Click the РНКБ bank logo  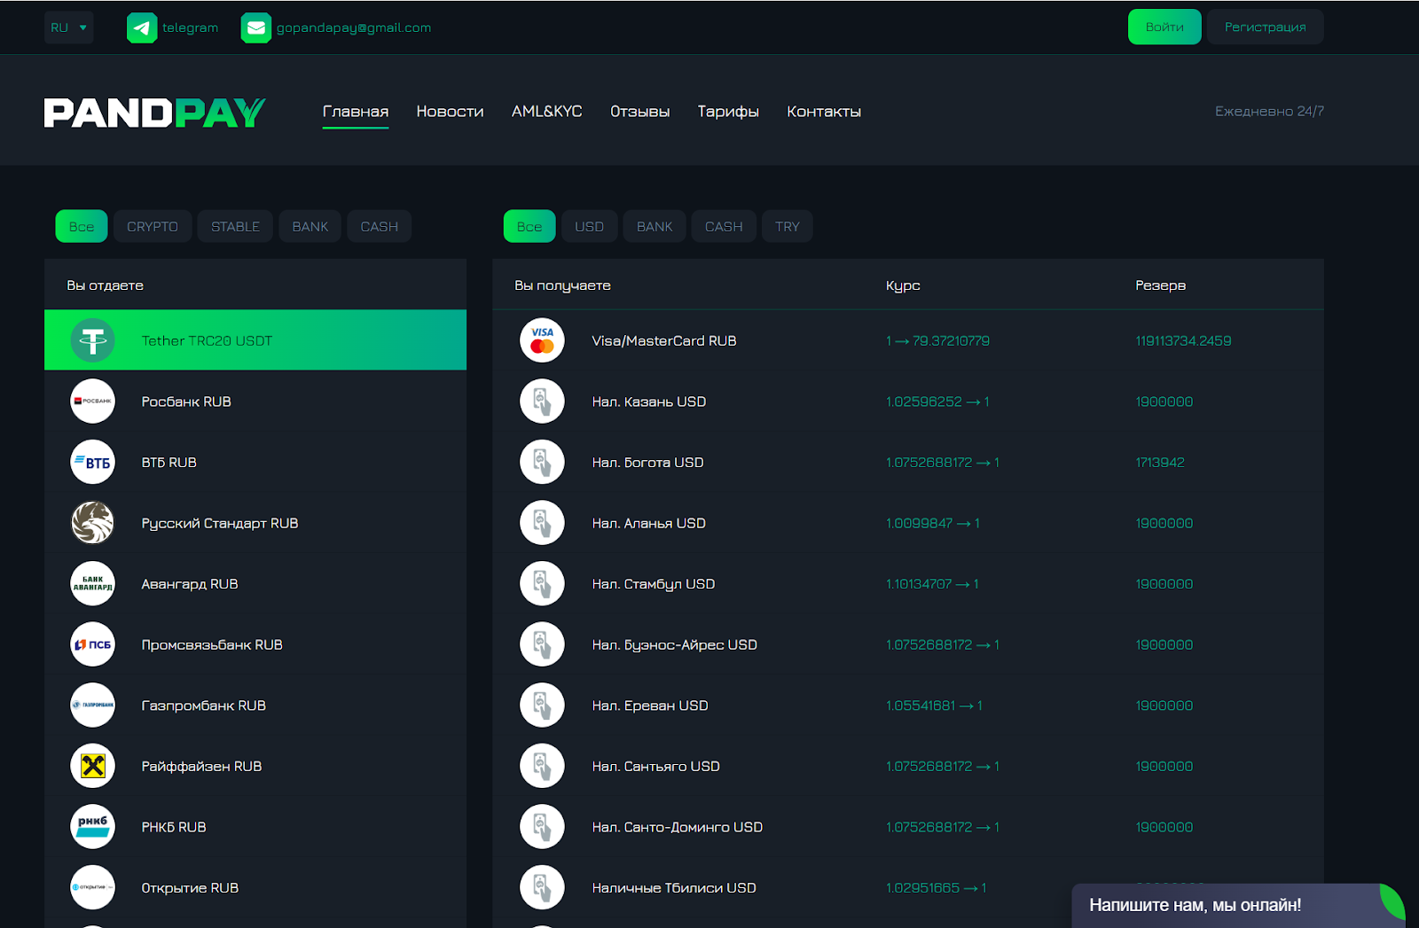[93, 827]
